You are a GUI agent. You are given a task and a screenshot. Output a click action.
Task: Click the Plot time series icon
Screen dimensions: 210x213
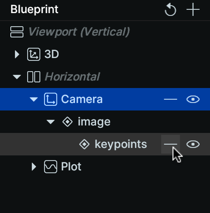(x=51, y=167)
